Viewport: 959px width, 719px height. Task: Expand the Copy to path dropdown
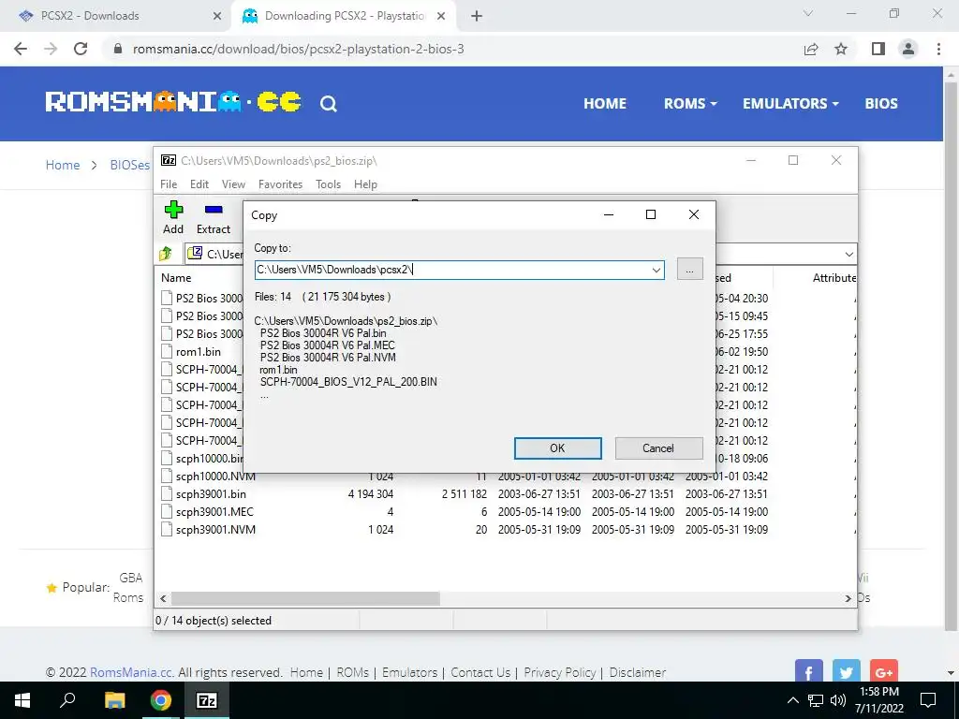(657, 270)
